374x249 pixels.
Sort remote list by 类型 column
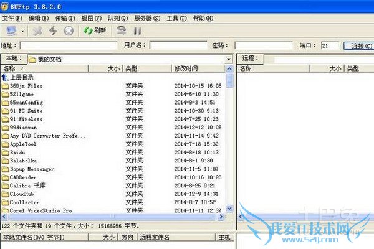[x=359, y=68]
